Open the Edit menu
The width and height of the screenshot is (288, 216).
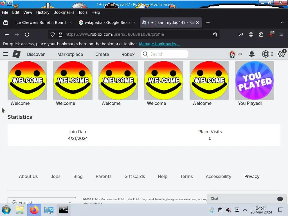tap(16, 12)
